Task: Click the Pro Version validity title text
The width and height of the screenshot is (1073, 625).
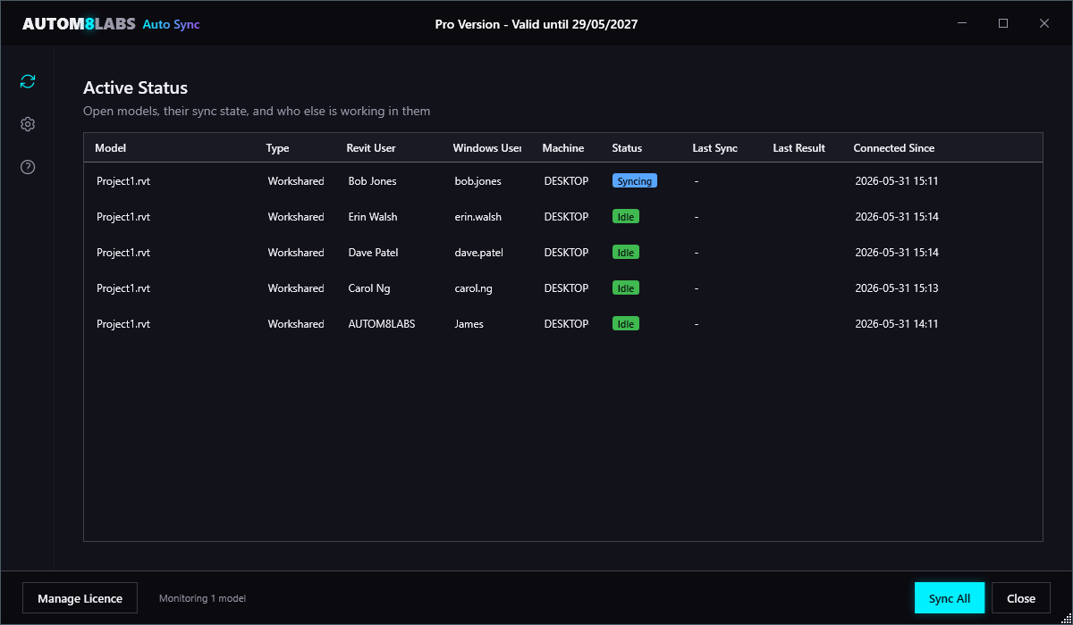Action: [x=536, y=24]
